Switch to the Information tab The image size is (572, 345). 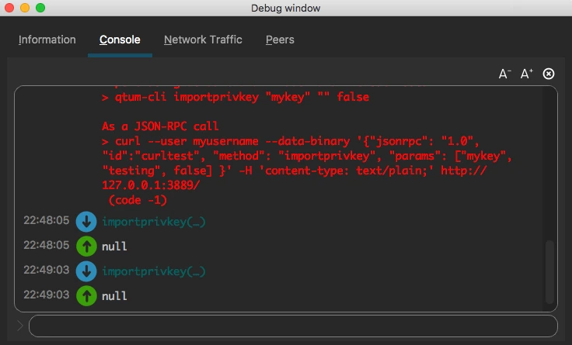pyautogui.click(x=47, y=40)
